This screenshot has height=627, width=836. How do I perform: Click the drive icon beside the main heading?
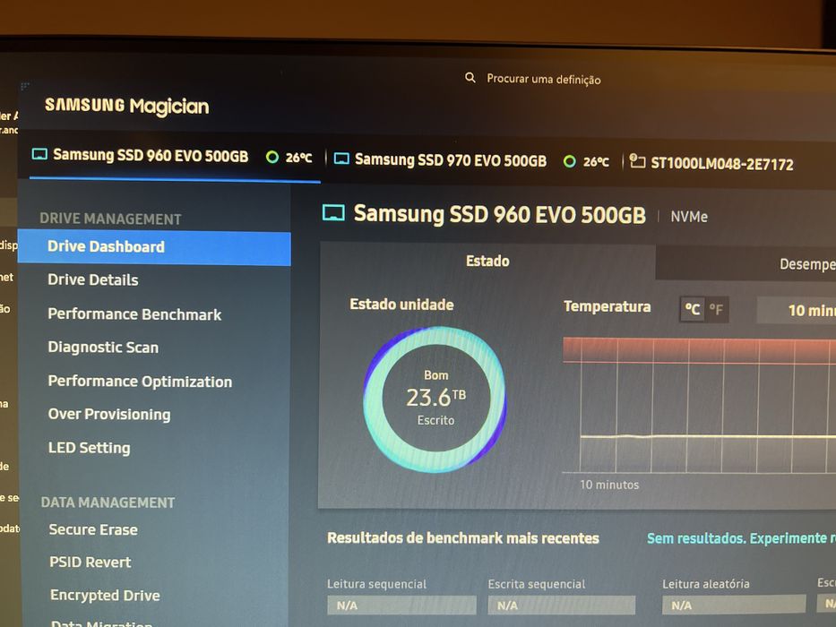point(333,213)
